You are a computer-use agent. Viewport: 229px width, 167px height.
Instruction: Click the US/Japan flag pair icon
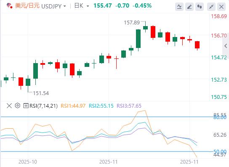point(9,5)
